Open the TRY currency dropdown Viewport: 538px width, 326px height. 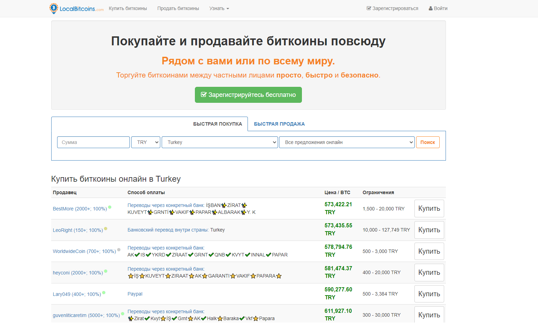146,142
